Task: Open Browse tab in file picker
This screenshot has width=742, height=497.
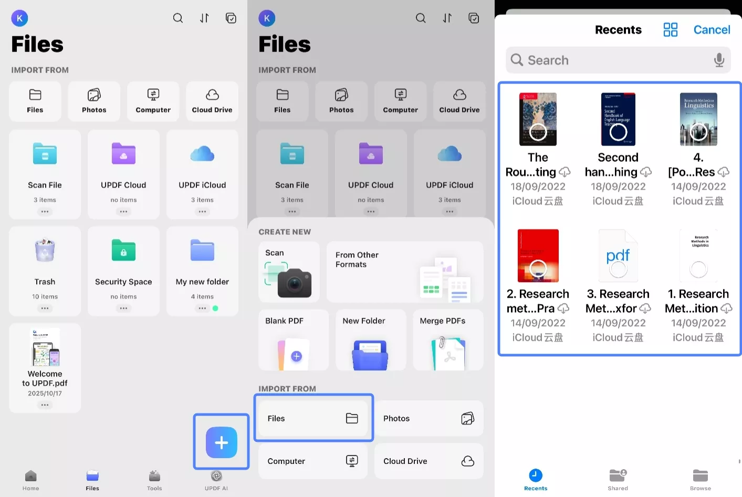Action: pos(701,480)
